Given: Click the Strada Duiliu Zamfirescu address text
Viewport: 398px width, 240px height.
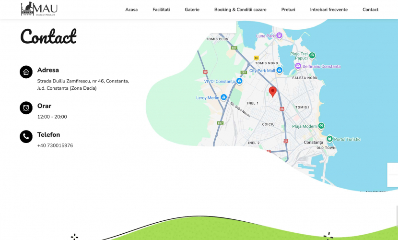Looking at the screenshot, I should 83,84.
